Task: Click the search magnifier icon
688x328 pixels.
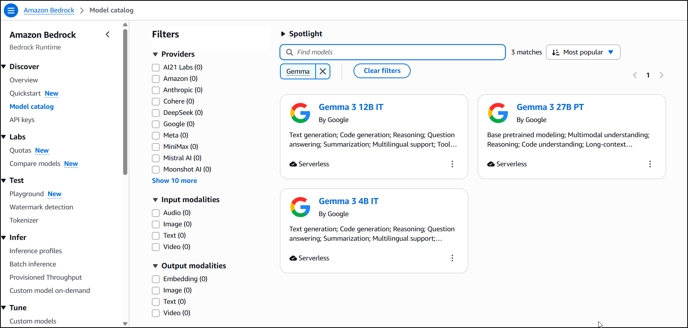Action: [x=289, y=52]
